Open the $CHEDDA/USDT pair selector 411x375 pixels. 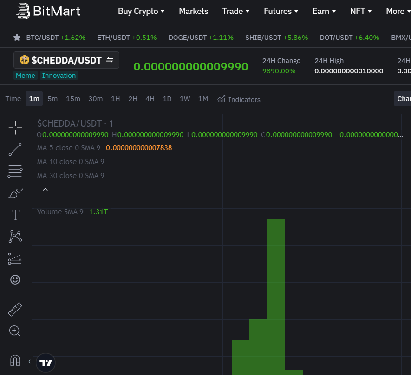[x=66, y=60]
